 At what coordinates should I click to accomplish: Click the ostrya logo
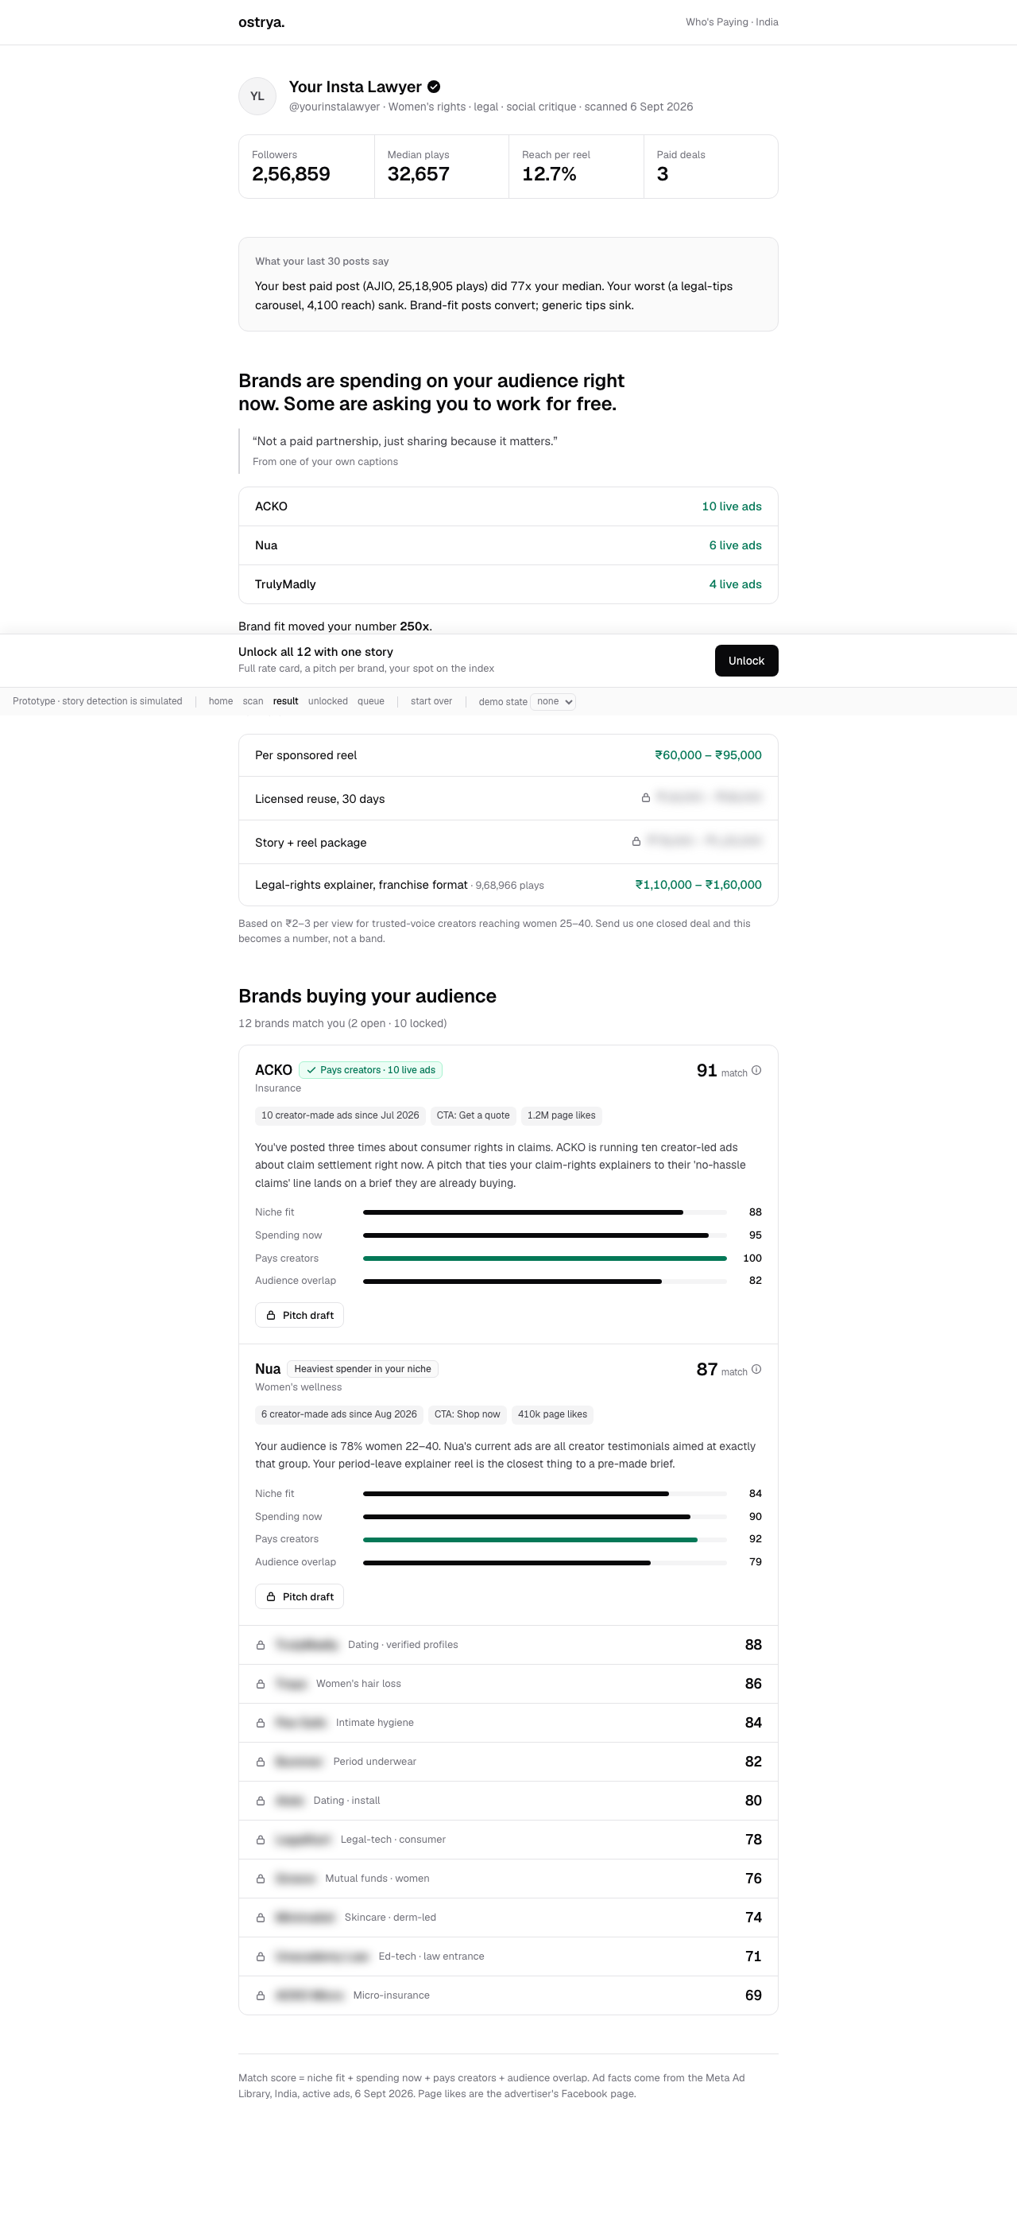click(261, 22)
